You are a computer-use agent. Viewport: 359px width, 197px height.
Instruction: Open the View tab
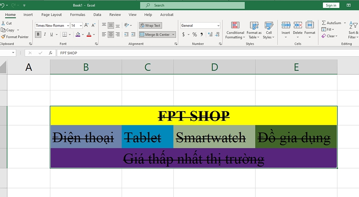coord(132,15)
